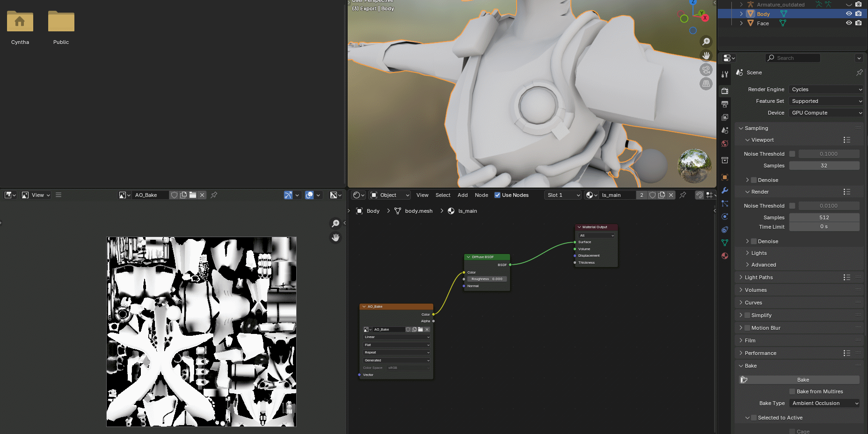Change the Render Engine dropdown from Cycles
Viewport: 868px width, 434px height.
[x=825, y=89]
